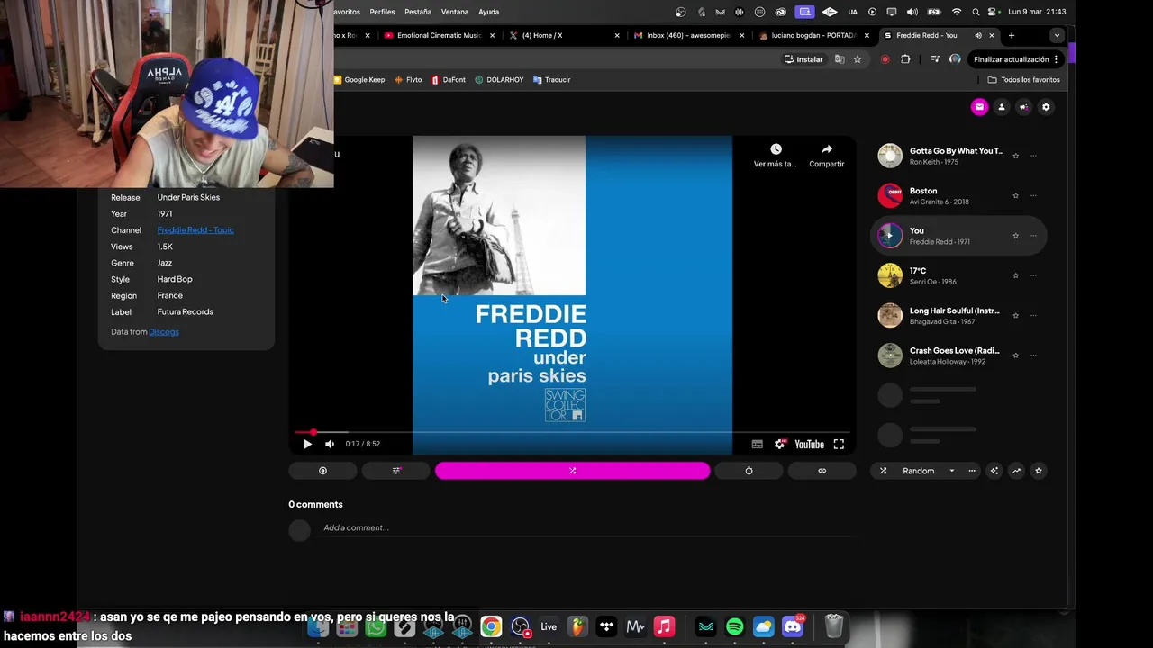The image size is (1153, 648).
Task: Open the magenta mail inbox icon
Action: [x=979, y=107]
